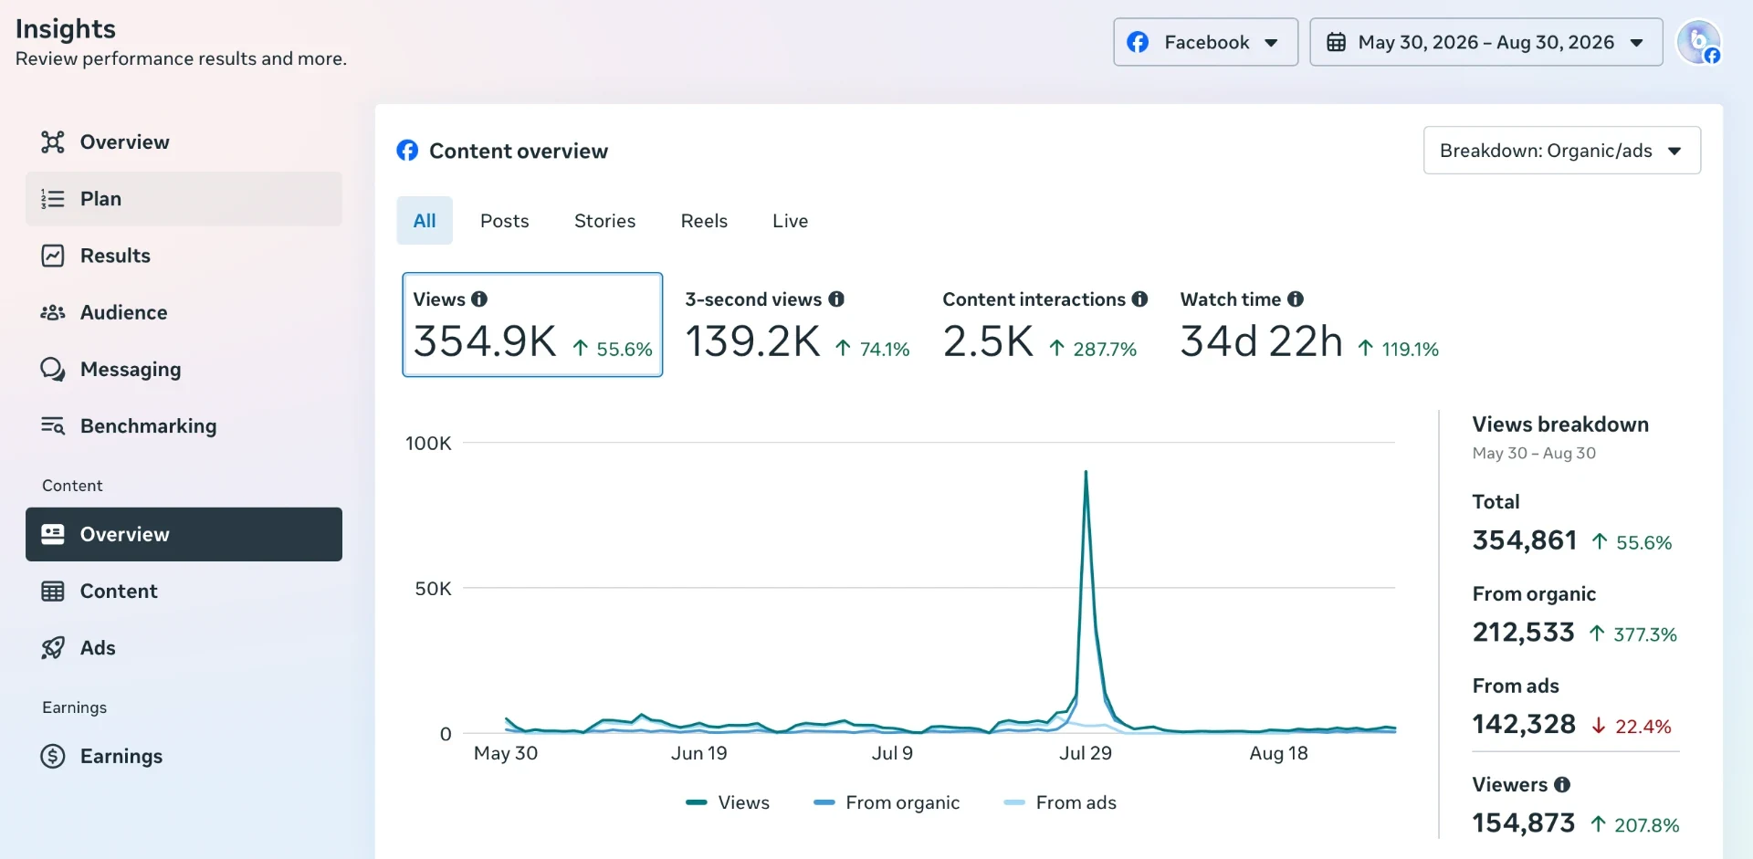Open Audience in the sidebar
Image resolution: width=1753 pixels, height=859 pixels.
[184, 312]
